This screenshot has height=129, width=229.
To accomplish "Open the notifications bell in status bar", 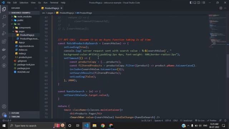I will (x=225, y=120).
